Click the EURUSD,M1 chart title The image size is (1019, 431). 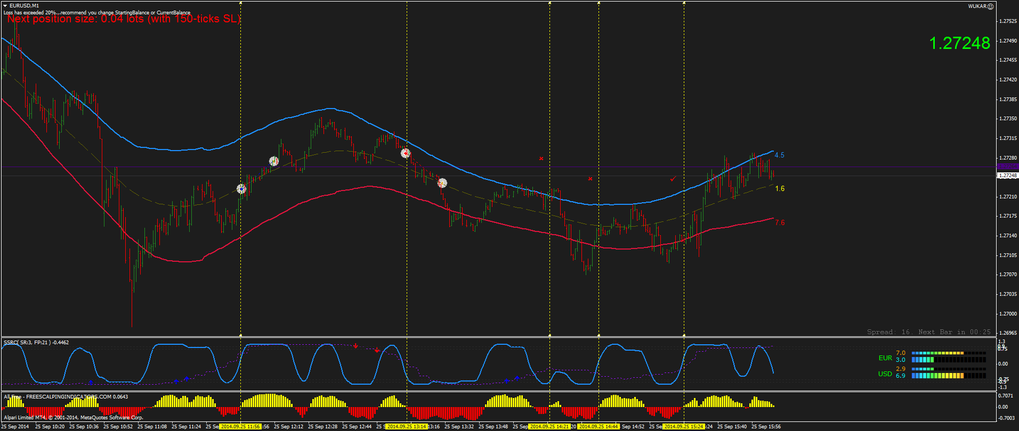pyautogui.click(x=24, y=6)
